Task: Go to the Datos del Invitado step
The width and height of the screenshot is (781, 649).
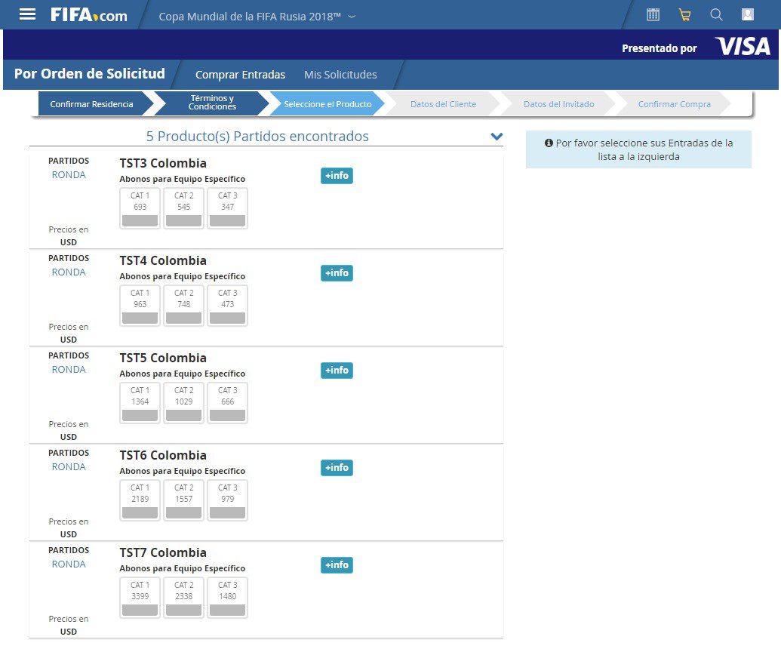Action: click(x=559, y=104)
